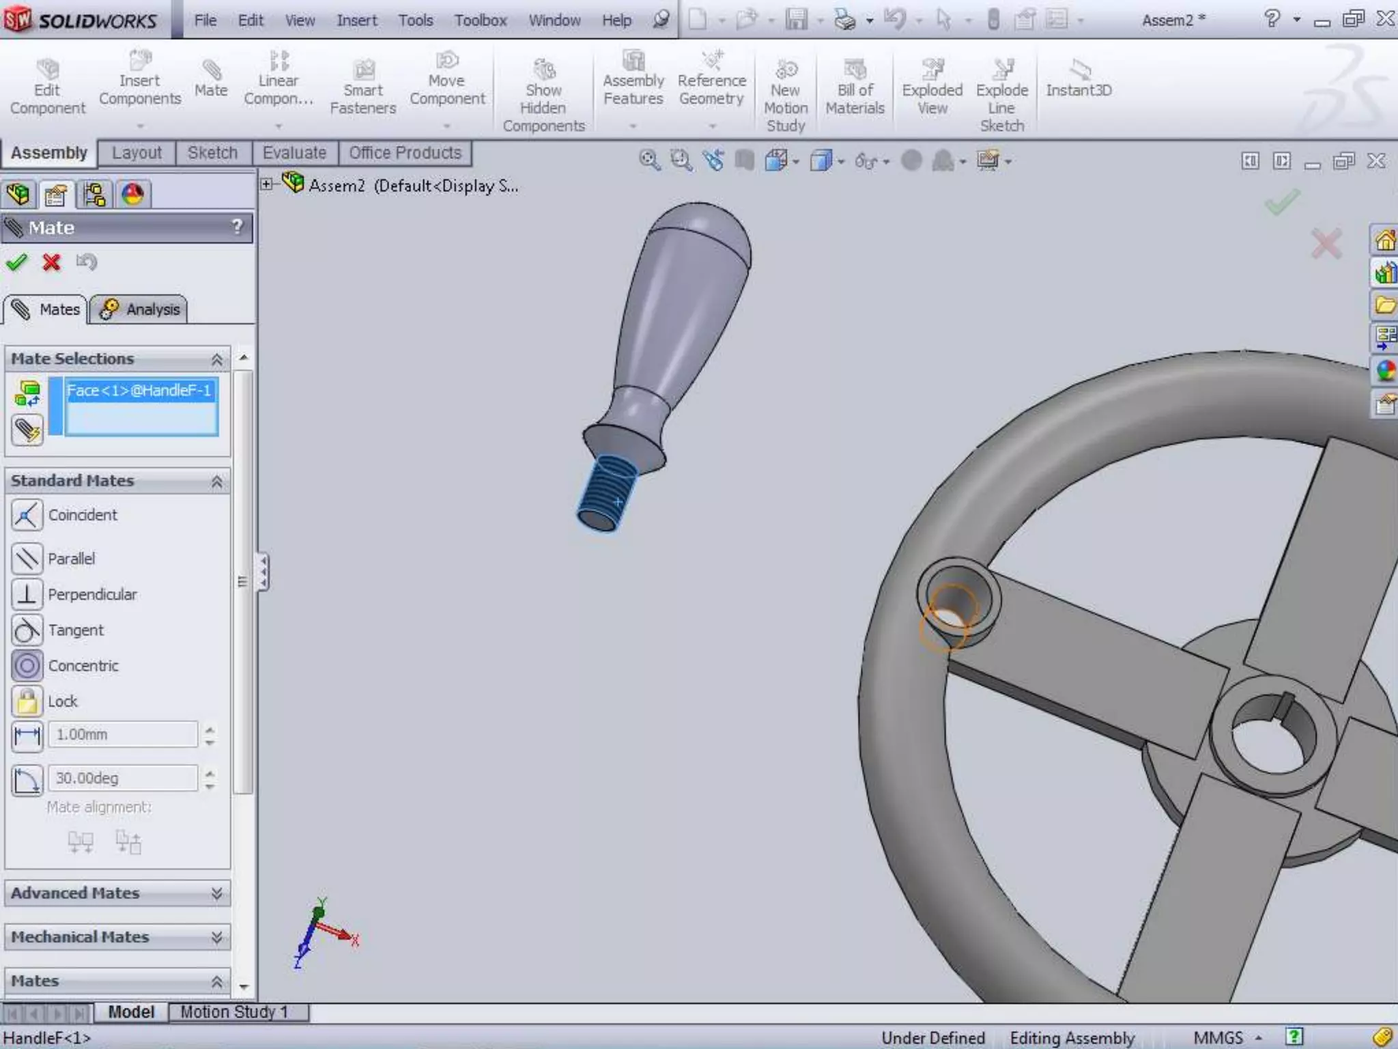Screen dimensions: 1398x1049
Task: Open the Analysis tab in Mate panel
Action: 140,309
